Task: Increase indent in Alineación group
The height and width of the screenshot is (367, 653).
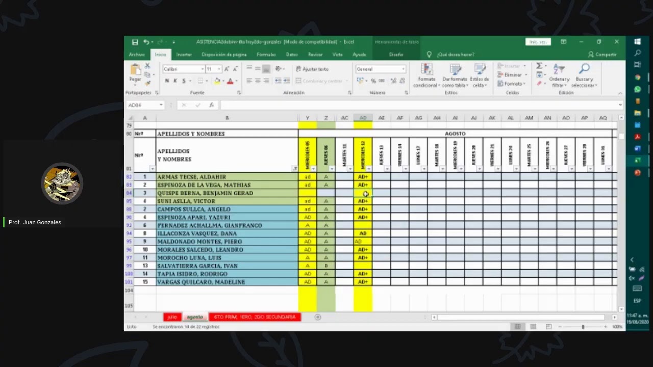Action: (x=287, y=81)
